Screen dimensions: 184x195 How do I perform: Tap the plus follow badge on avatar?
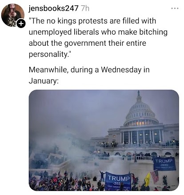[x=21, y=24]
